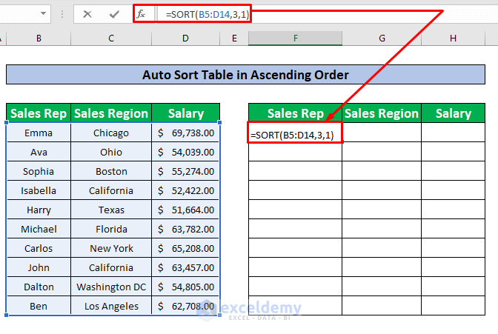Select the Salary header in right table
This screenshot has width=498, height=334.
click(453, 113)
